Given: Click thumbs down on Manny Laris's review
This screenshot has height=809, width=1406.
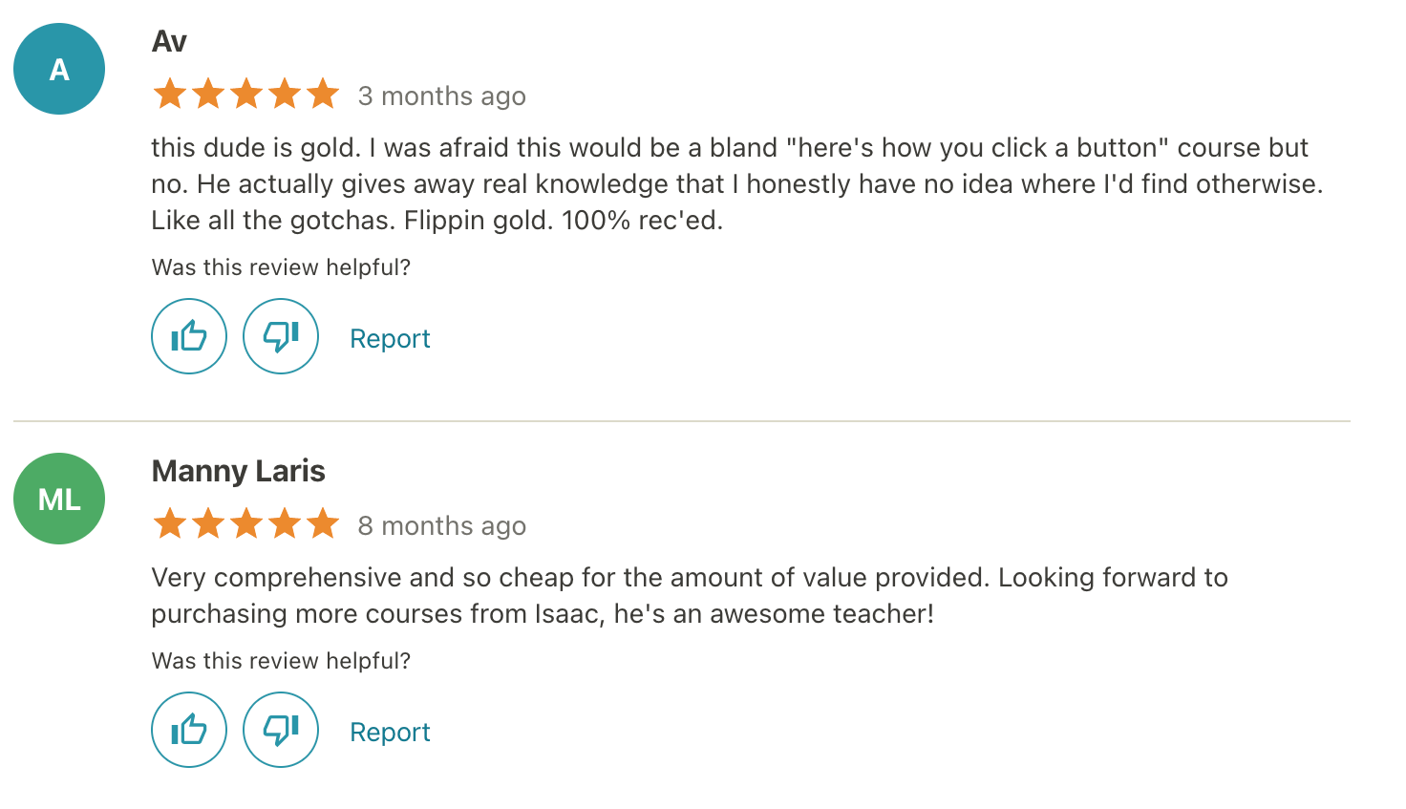Looking at the screenshot, I should click(x=281, y=730).
